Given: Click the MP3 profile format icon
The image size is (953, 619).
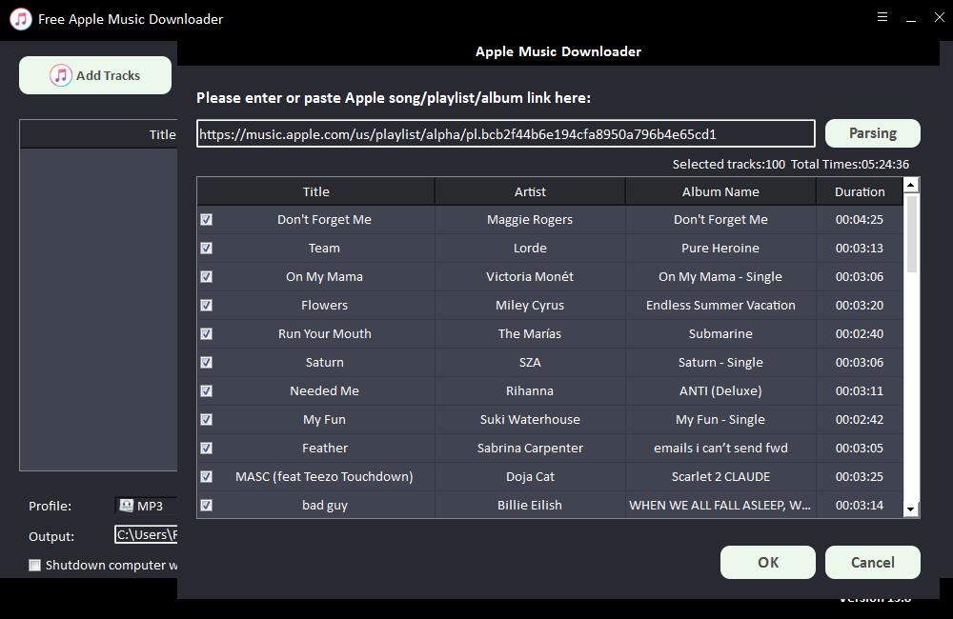Looking at the screenshot, I should coord(127,506).
